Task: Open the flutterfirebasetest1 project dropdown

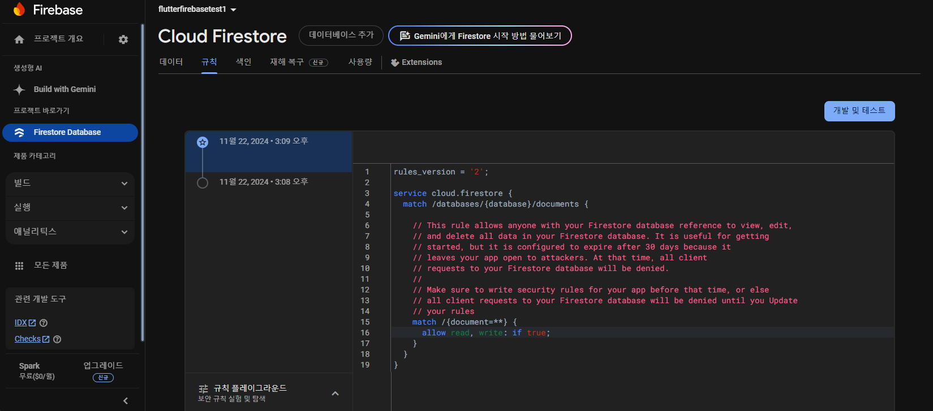Action: coord(197,9)
